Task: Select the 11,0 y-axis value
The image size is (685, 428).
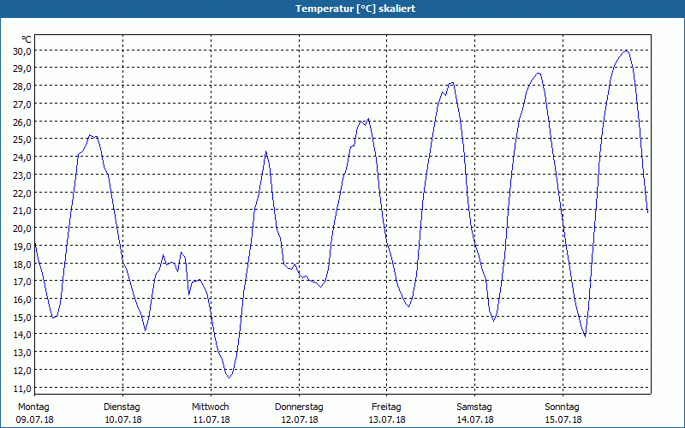Action: click(22, 389)
